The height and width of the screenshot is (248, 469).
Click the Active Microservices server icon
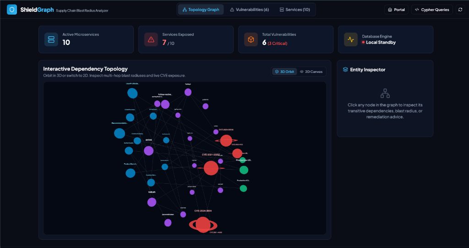tap(51, 39)
